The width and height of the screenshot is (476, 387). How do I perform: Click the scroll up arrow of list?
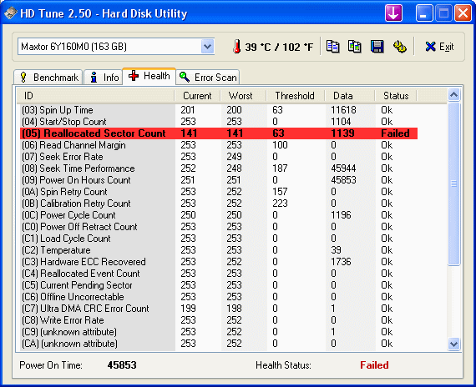pyautogui.click(x=453, y=95)
